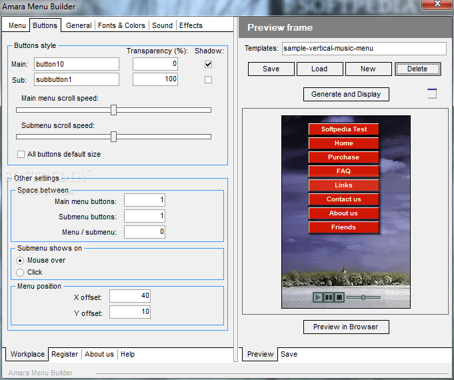The image size is (454, 380).
Task: Open the Help bottom tab
Action: click(x=128, y=354)
